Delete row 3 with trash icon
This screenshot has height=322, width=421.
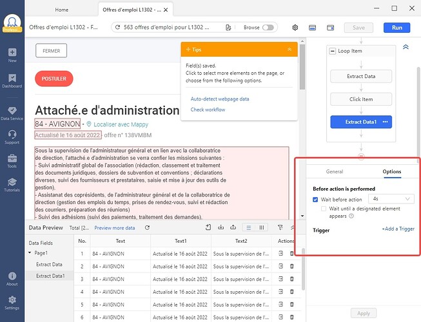(x=292, y=279)
